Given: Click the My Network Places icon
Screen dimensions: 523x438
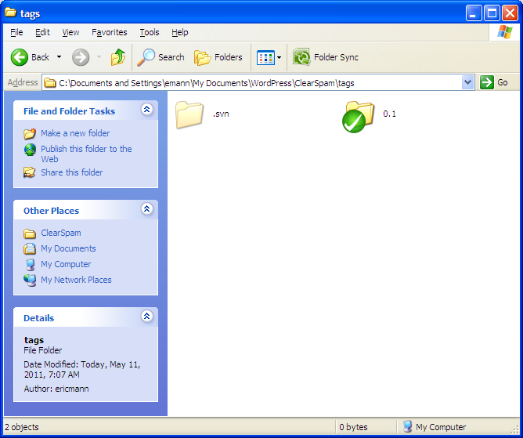Looking at the screenshot, I should (x=30, y=280).
